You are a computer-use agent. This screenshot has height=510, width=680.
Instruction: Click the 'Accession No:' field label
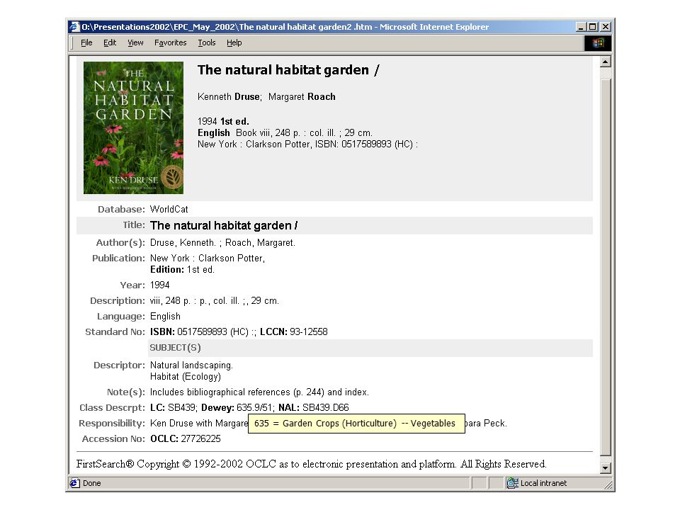tap(113, 439)
